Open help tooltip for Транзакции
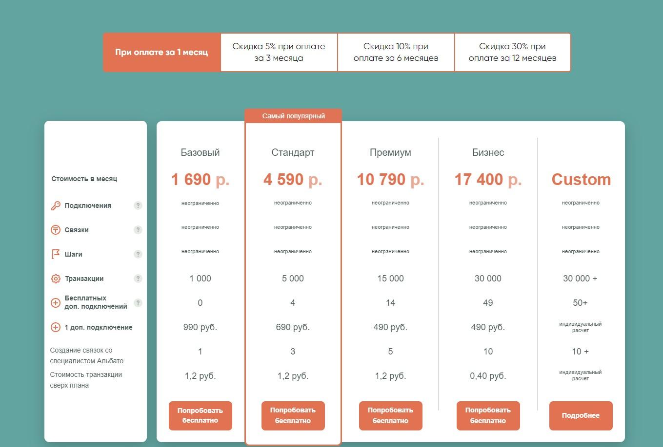The height and width of the screenshot is (447, 663). (138, 279)
